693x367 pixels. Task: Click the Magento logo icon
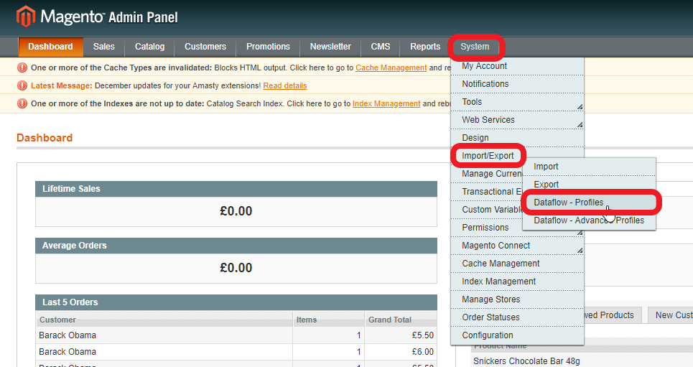pyautogui.click(x=26, y=17)
